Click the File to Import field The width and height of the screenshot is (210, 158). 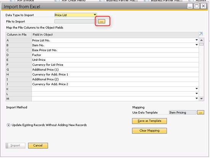(76, 21)
